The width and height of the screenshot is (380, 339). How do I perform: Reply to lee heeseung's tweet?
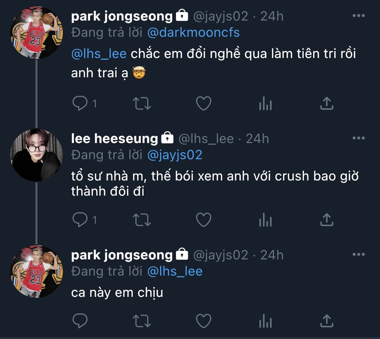pos(80,220)
